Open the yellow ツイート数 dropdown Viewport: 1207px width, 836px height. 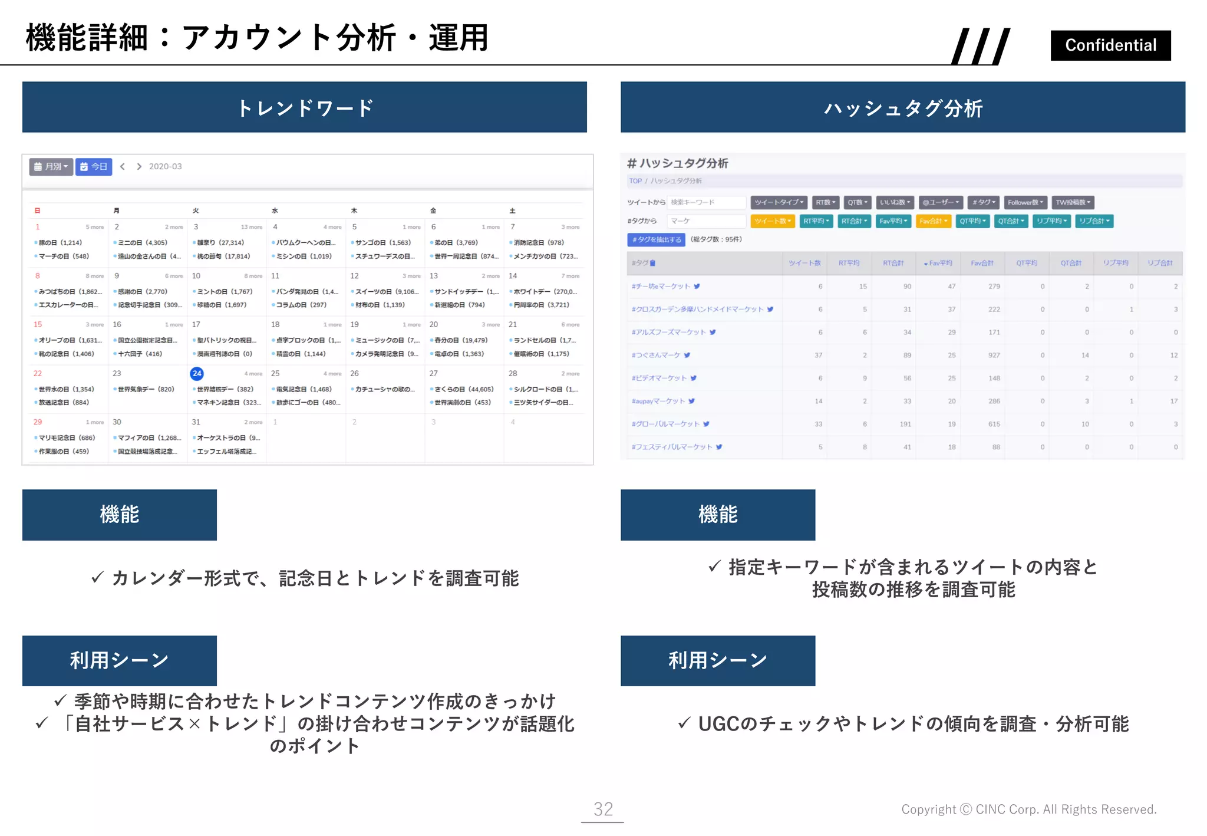[x=773, y=221]
